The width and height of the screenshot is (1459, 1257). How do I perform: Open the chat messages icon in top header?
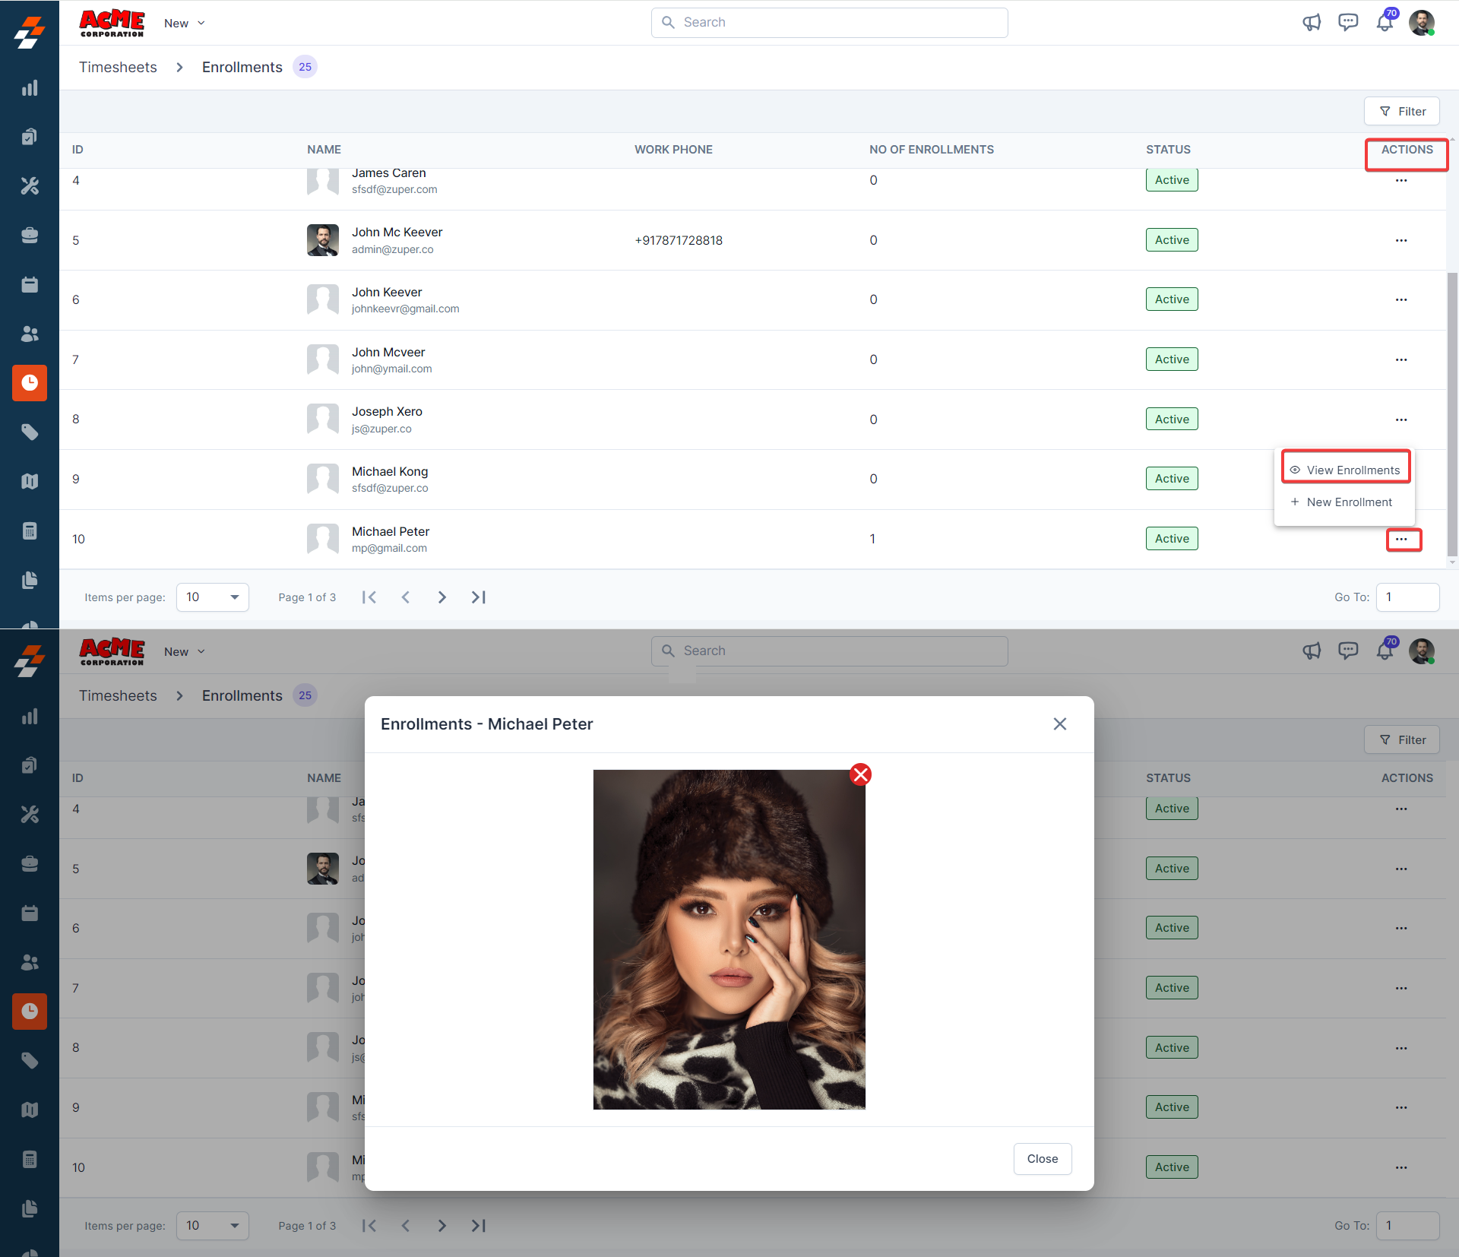click(1348, 23)
